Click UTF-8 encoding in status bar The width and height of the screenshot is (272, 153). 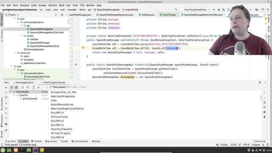(246, 144)
